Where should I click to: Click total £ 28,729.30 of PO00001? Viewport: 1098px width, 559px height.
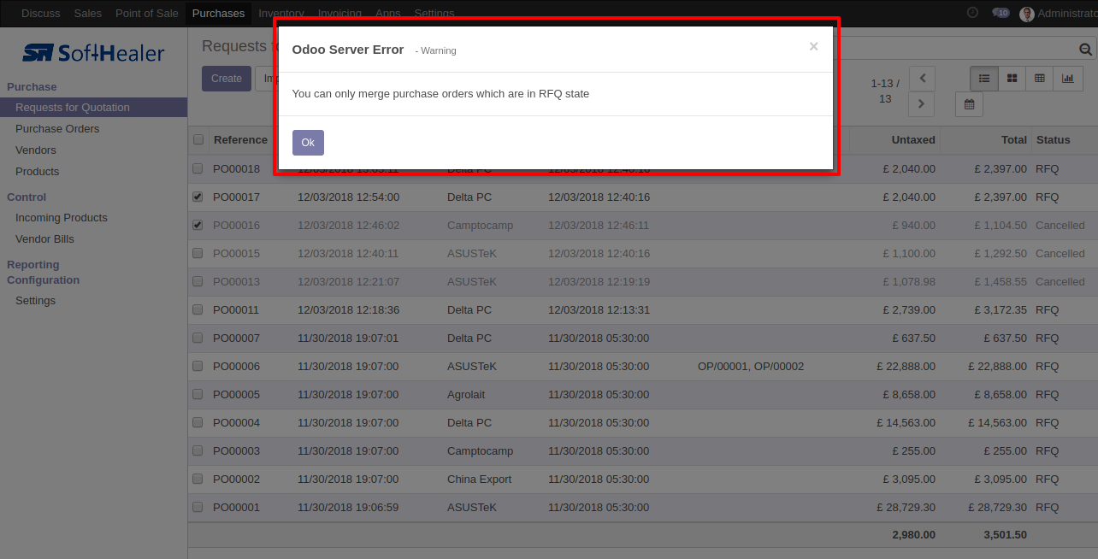[998, 508]
